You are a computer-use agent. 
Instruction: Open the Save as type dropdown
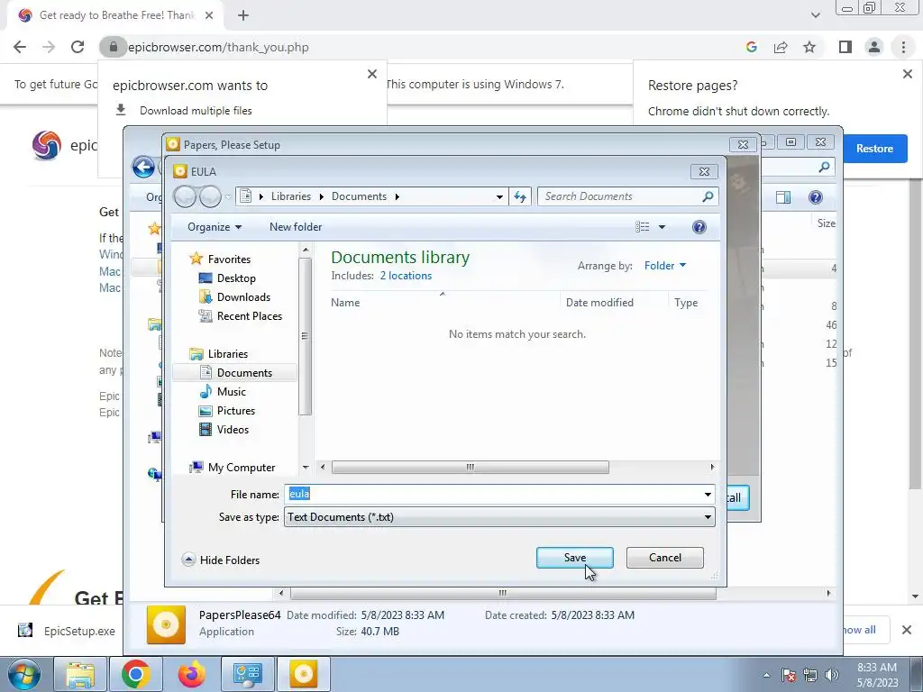click(499, 517)
